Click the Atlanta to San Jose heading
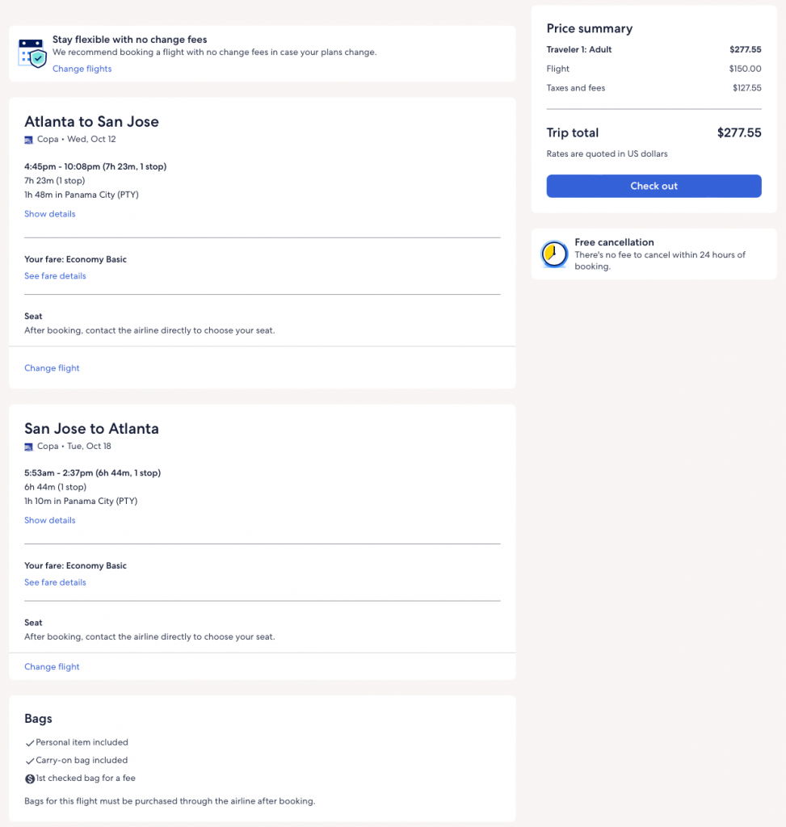This screenshot has width=786, height=827. (x=91, y=122)
